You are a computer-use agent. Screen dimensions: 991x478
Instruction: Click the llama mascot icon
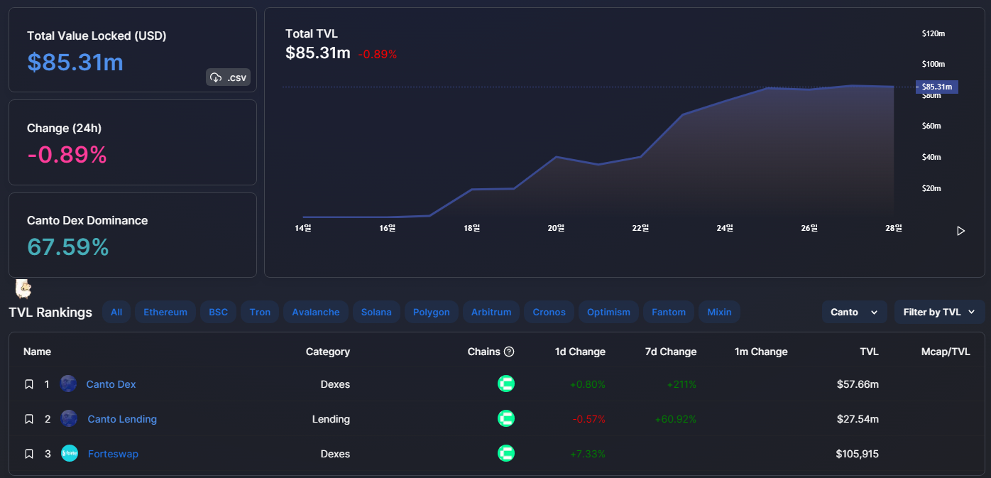[24, 288]
